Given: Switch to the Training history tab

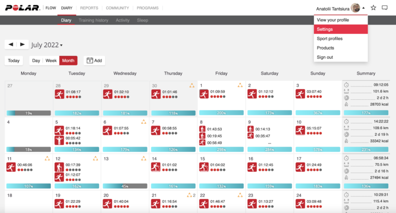Looking at the screenshot, I should [x=93, y=20].
